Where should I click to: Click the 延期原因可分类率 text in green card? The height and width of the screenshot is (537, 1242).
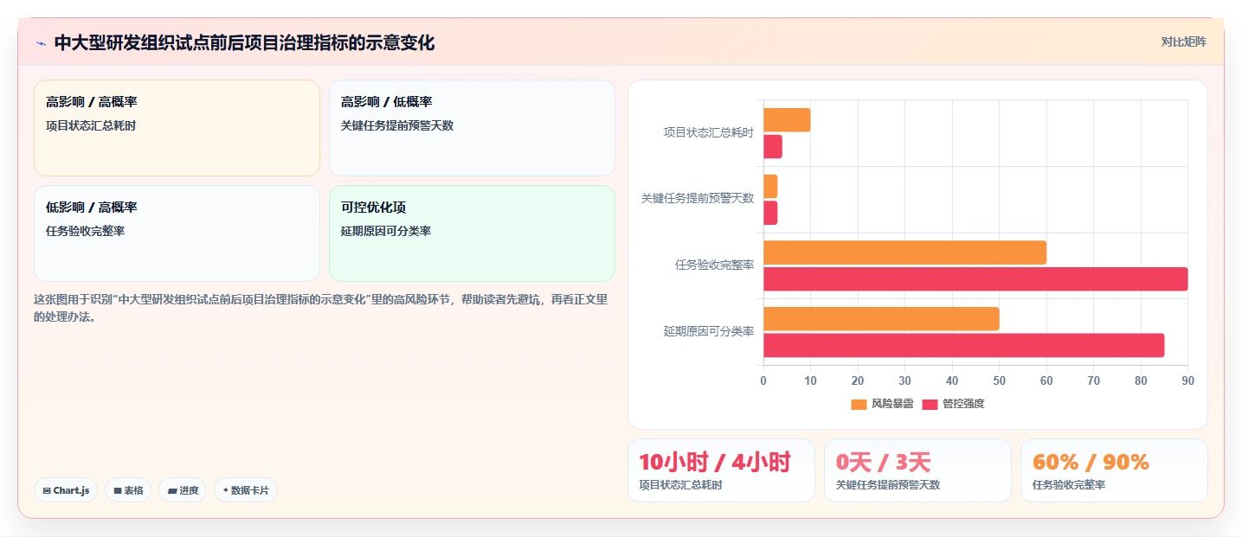386,231
